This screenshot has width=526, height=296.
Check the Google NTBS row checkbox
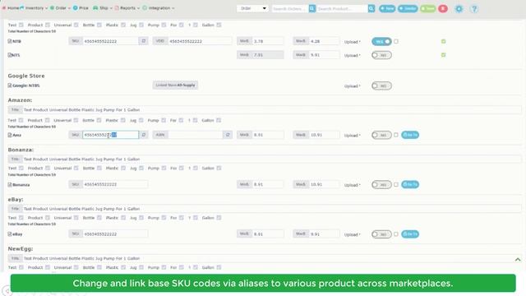click(x=10, y=86)
